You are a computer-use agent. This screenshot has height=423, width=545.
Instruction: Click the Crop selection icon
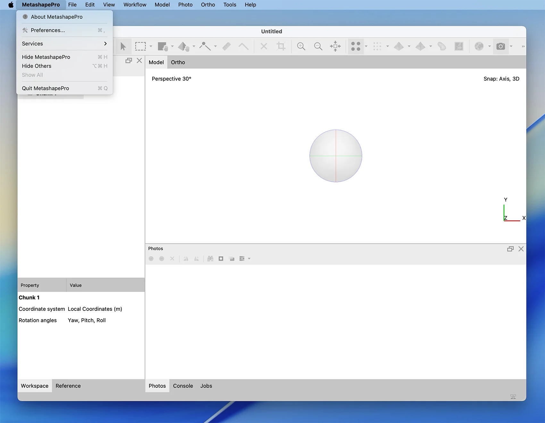click(281, 46)
